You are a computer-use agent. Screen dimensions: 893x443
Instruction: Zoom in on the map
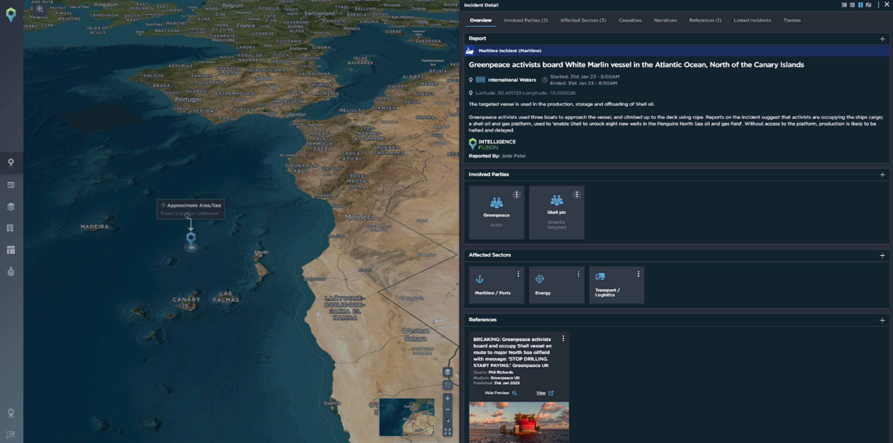click(x=447, y=398)
